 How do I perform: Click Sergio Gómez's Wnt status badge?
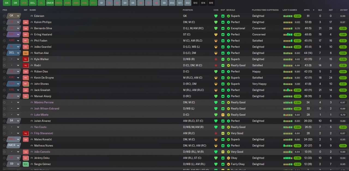coord(26,164)
